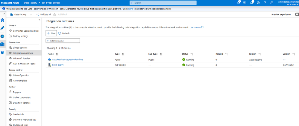Sort by Sub-type column arrows
This screenshot has height=126, width=299.
(161, 54)
